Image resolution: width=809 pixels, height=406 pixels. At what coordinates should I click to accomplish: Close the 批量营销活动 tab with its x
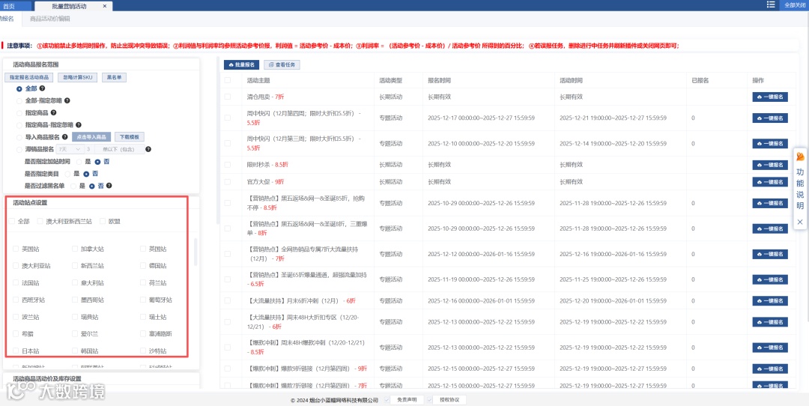pyautogui.click(x=104, y=6)
